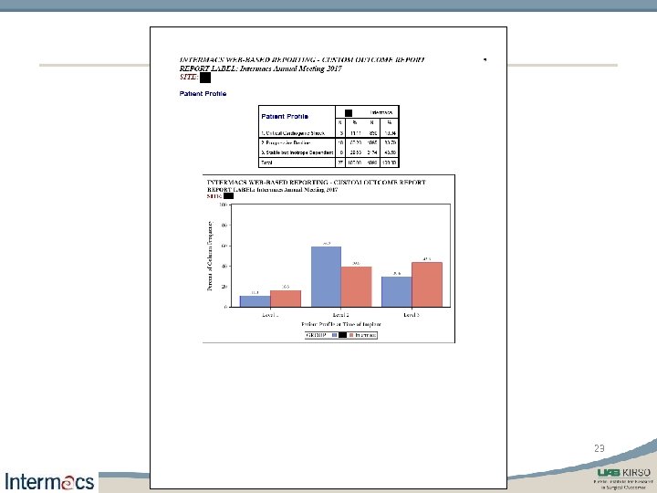Click the blue site swatch in chart legend
This screenshot has height=493, width=657.
click(x=334, y=335)
